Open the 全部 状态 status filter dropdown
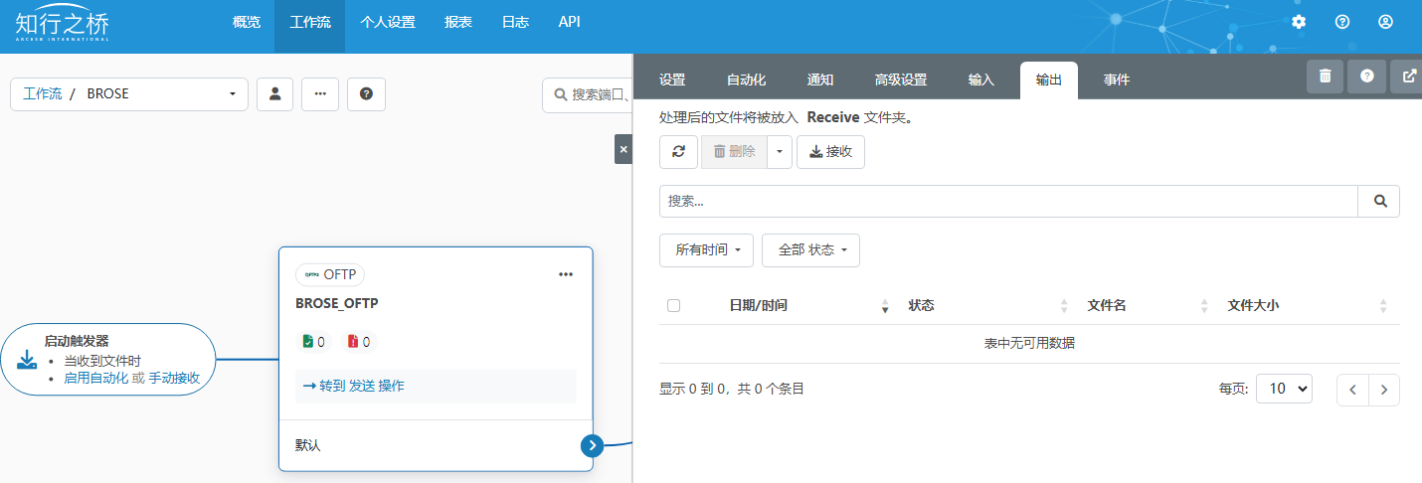Screen dimensions: 1422x483 click(810, 250)
